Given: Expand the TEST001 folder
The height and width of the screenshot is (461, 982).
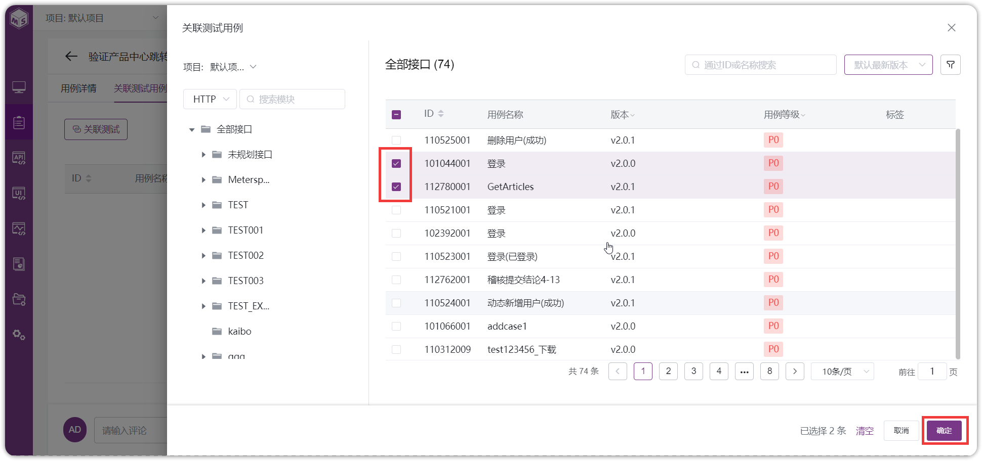Looking at the screenshot, I should (x=203, y=231).
